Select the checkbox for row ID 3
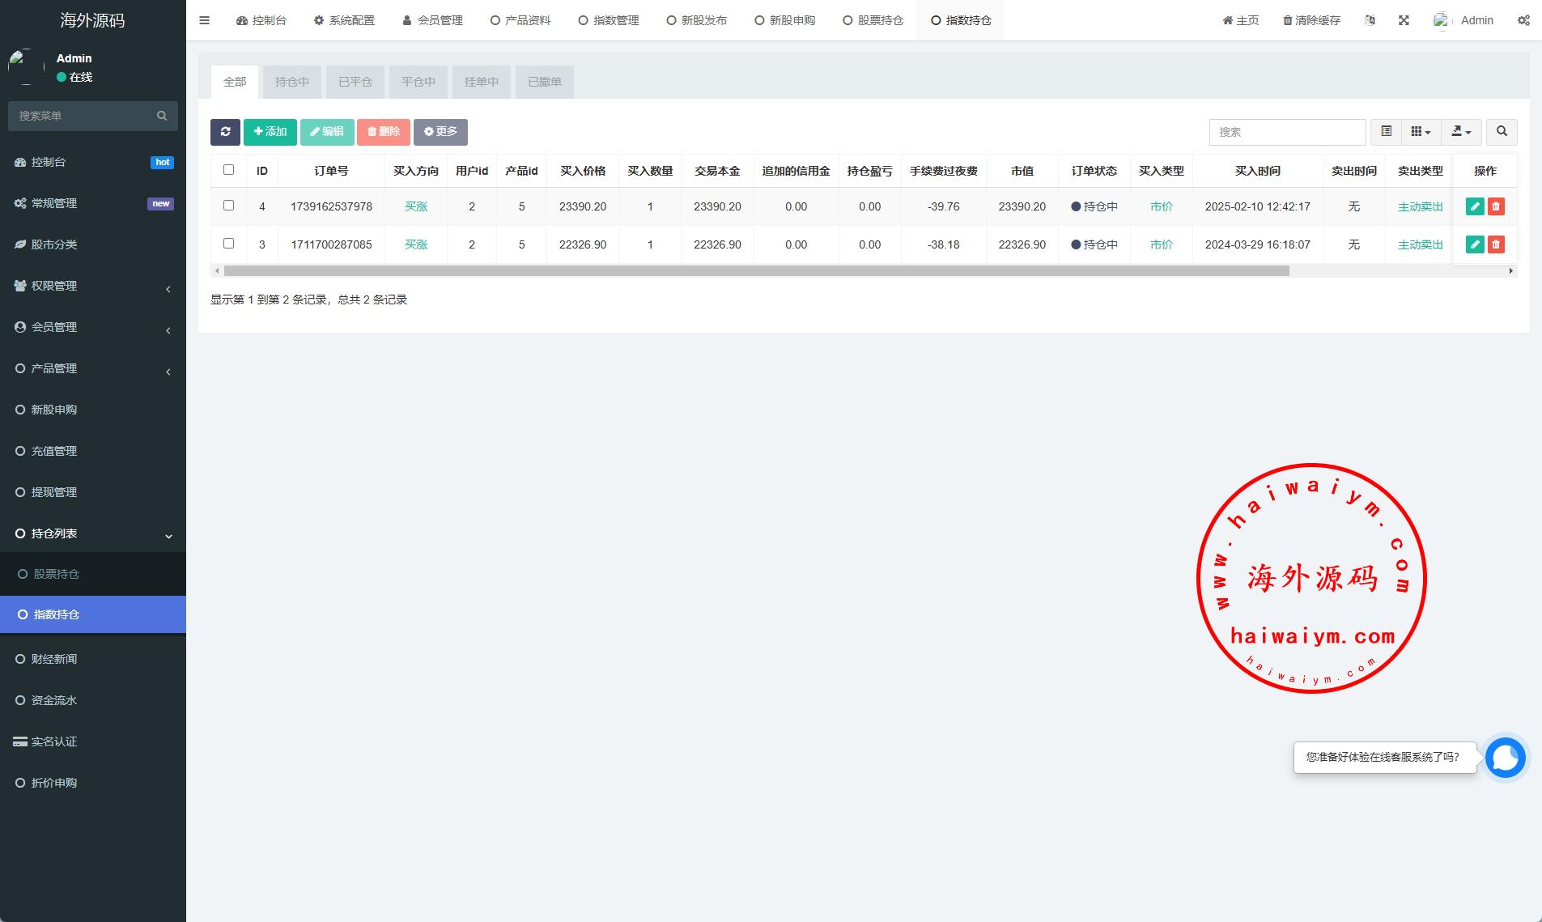1542x922 pixels. point(228,244)
